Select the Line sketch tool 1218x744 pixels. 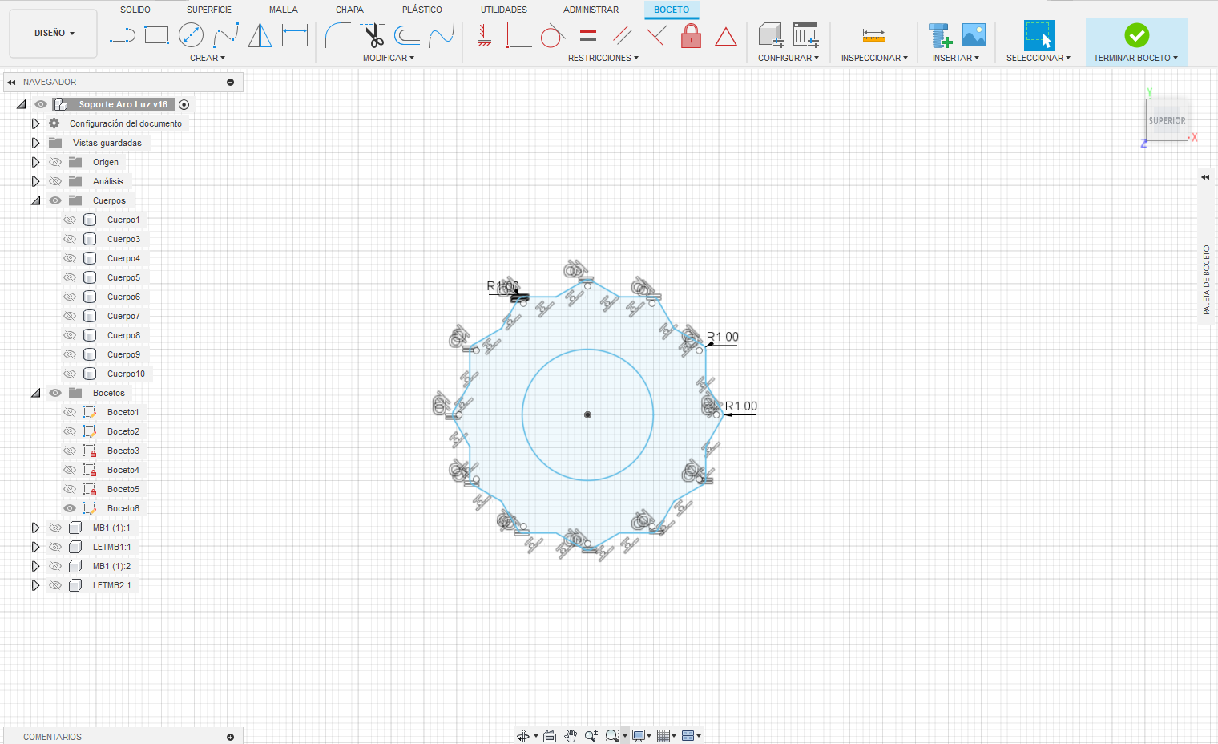pos(122,35)
